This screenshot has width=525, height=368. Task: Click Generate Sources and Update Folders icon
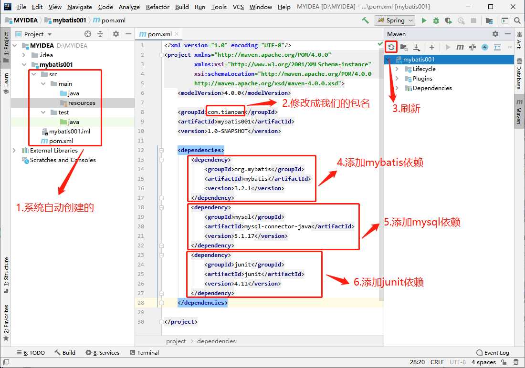pos(404,47)
